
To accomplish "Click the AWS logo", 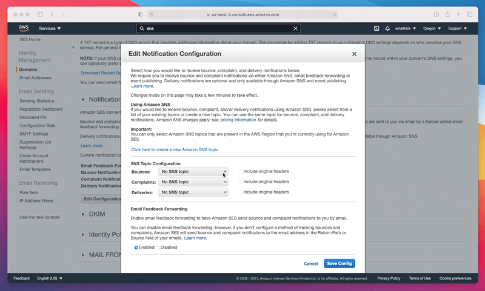I will (24, 28).
